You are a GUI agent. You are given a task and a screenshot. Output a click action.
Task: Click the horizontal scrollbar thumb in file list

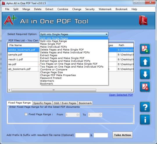54,90
